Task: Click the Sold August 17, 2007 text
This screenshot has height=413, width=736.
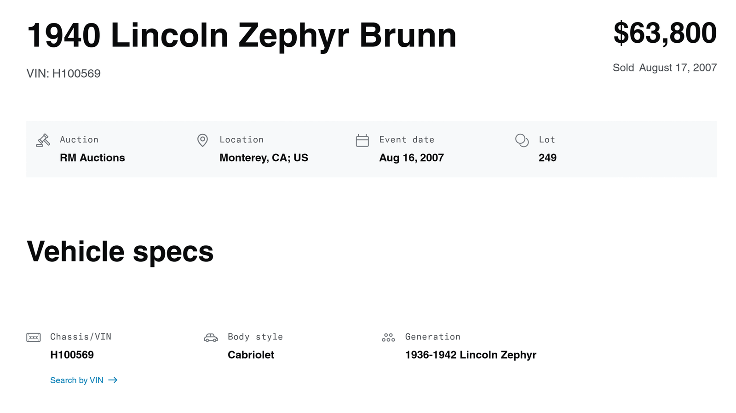Action: pos(664,68)
